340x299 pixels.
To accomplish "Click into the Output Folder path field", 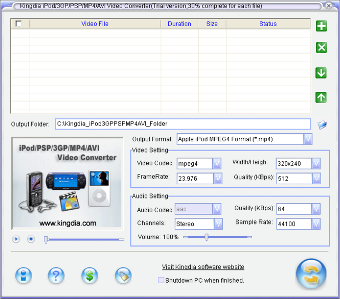I will (x=183, y=124).
